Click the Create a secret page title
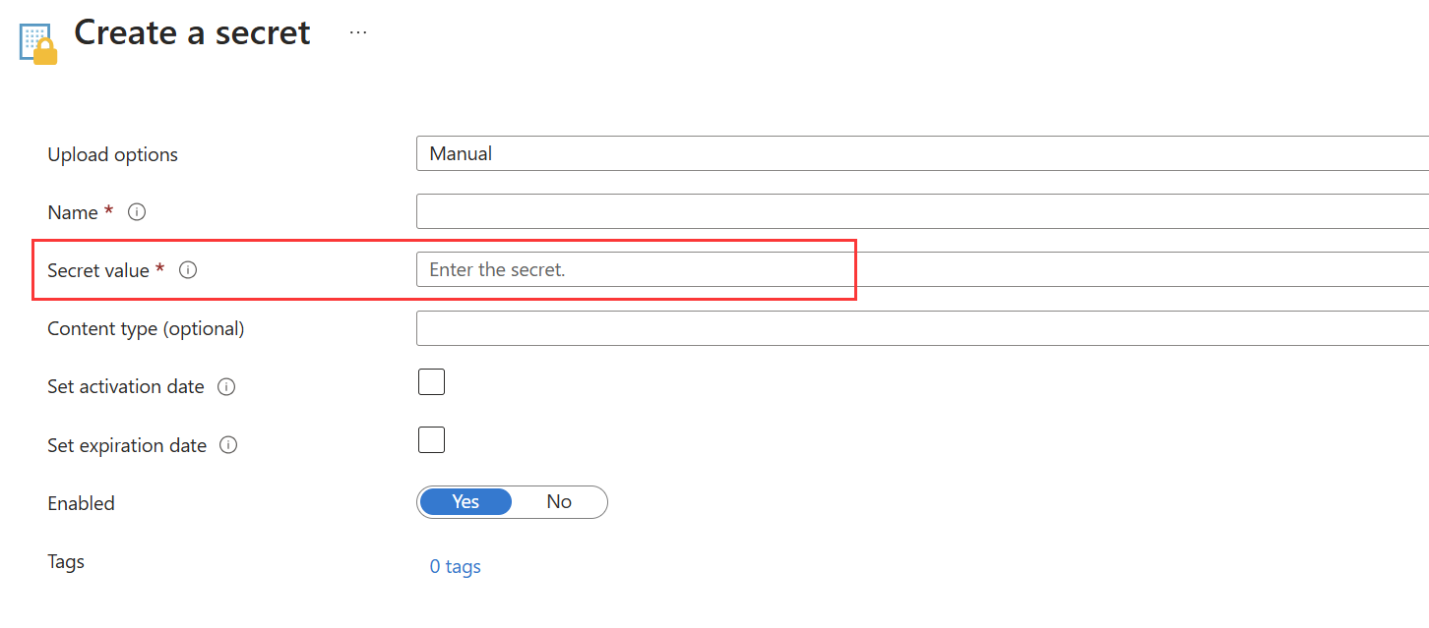Screen dimensions: 1429x628 [192, 33]
